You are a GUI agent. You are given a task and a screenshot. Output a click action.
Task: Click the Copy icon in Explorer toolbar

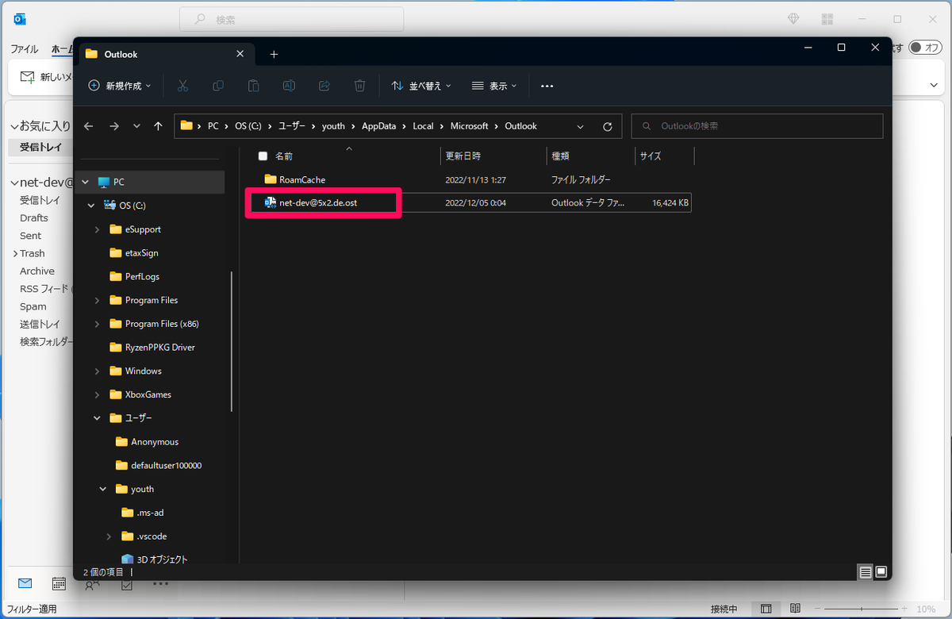pyautogui.click(x=218, y=86)
